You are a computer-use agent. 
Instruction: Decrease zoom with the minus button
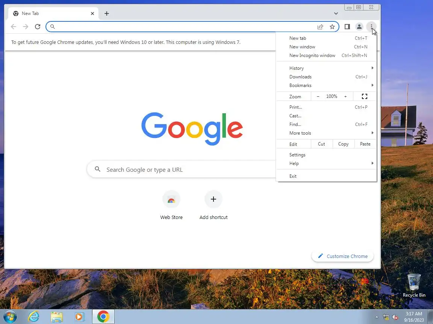(318, 96)
